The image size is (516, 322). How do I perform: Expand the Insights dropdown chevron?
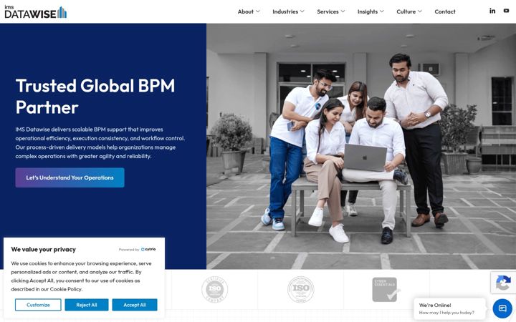382,11
